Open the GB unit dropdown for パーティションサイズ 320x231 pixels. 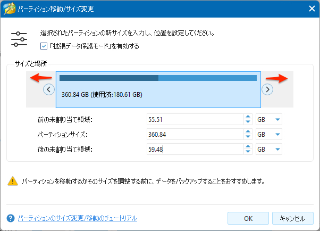tap(268, 135)
